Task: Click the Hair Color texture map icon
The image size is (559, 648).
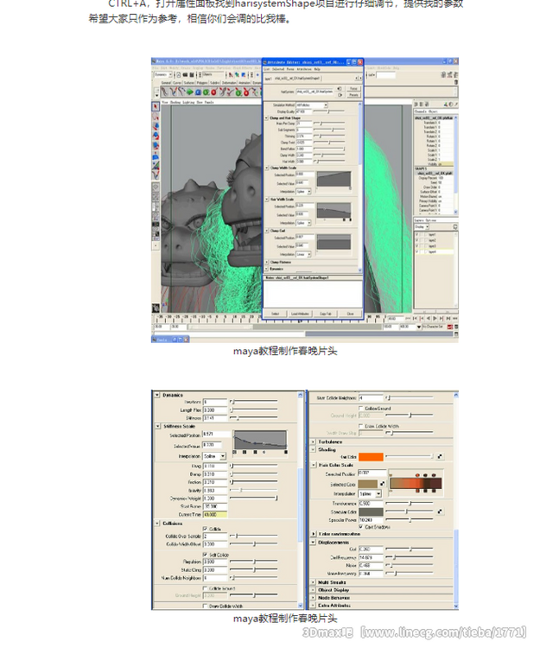Action: [x=439, y=456]
